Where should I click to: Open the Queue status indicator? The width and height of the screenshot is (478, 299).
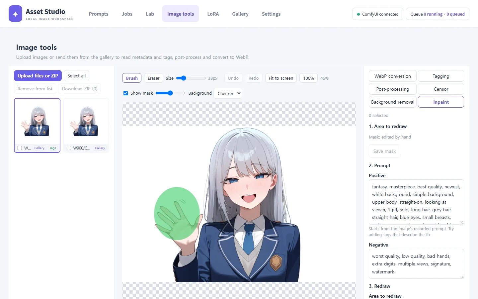click(438, 14)
